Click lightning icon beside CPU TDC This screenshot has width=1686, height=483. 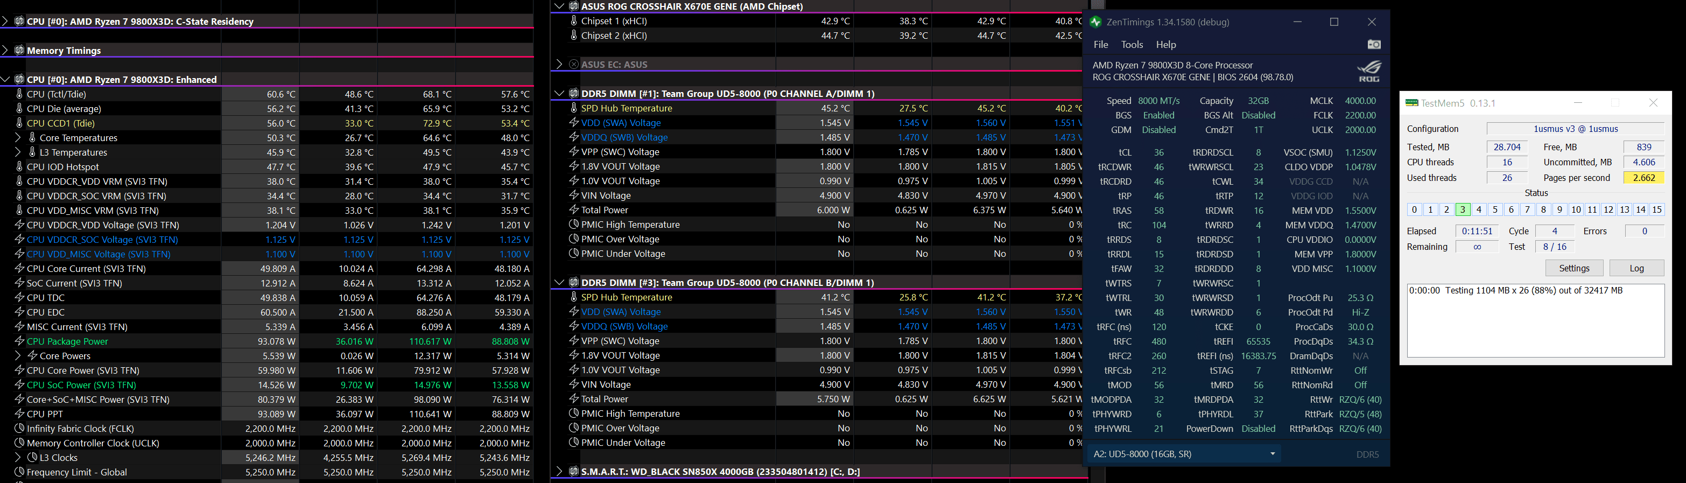(x=19, y=298)
